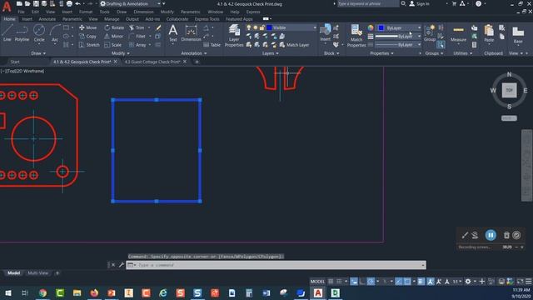
Task: Click the Move tool
Action: tap(87, 27)
